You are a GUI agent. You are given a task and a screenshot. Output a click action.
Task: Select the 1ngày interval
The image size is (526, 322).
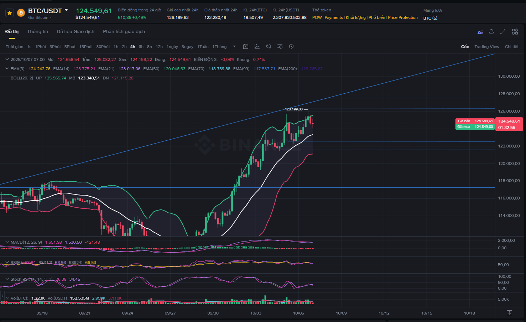pyautogui.click(x=172, y=47)
